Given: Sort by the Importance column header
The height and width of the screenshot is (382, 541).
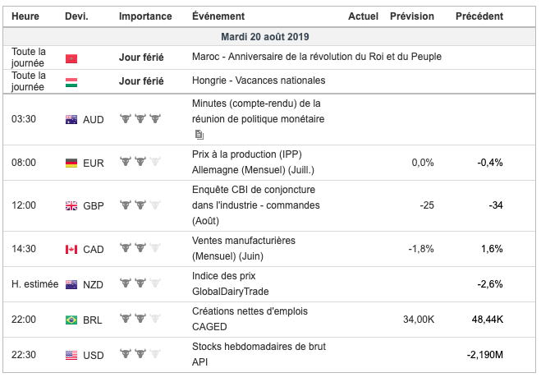Looking at the screenshot, I should (x=145, y=16).
